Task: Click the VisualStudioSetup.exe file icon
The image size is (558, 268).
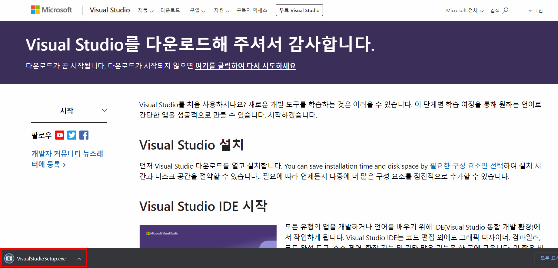Action: [9, 258]
